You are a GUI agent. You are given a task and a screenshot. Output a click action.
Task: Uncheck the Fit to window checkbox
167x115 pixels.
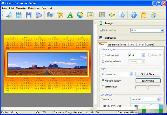pos(101,30)
